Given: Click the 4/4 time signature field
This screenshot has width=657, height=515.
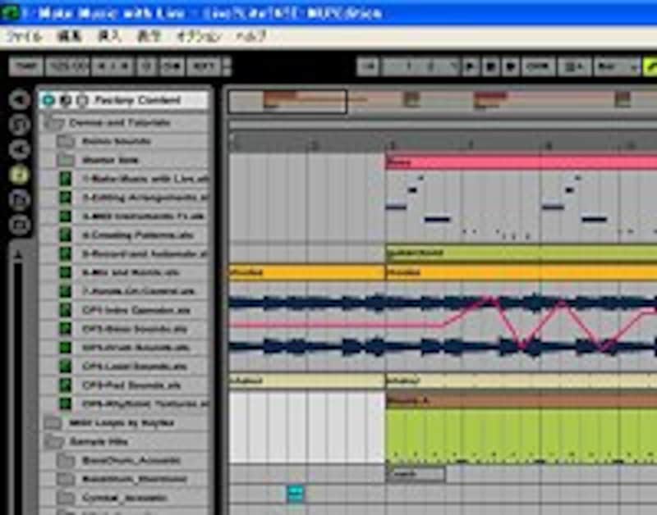Looking at the screenshot, I should click(x=113, y=66).
